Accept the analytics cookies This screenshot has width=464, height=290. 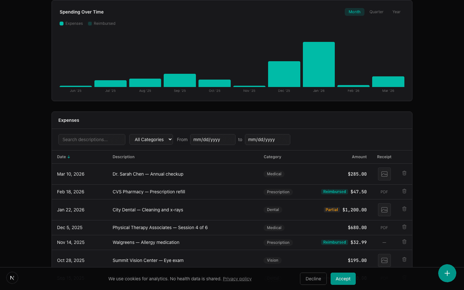(x=343, y=279)
